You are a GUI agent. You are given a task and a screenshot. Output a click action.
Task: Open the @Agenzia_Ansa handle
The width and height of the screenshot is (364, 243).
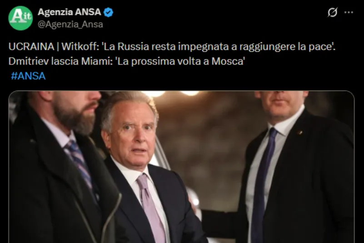(70, 24)
